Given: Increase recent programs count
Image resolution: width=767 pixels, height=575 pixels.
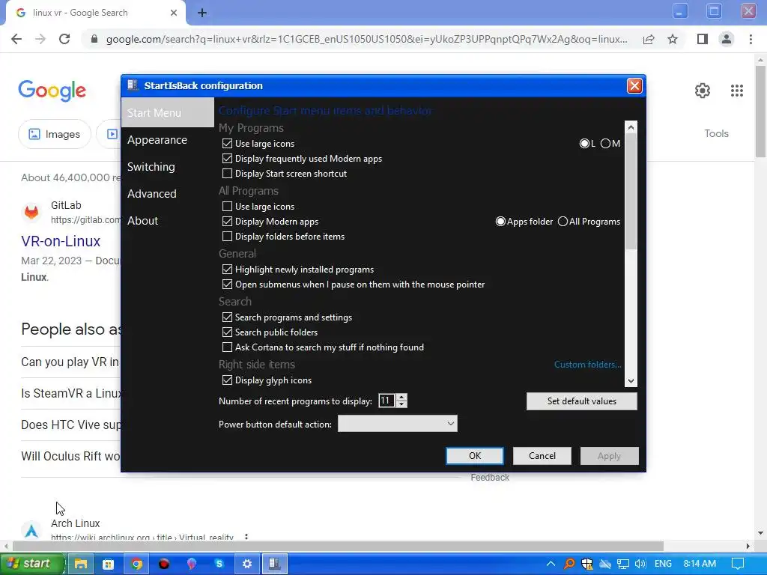Looking at the screenshot, I should coord(401,398).
